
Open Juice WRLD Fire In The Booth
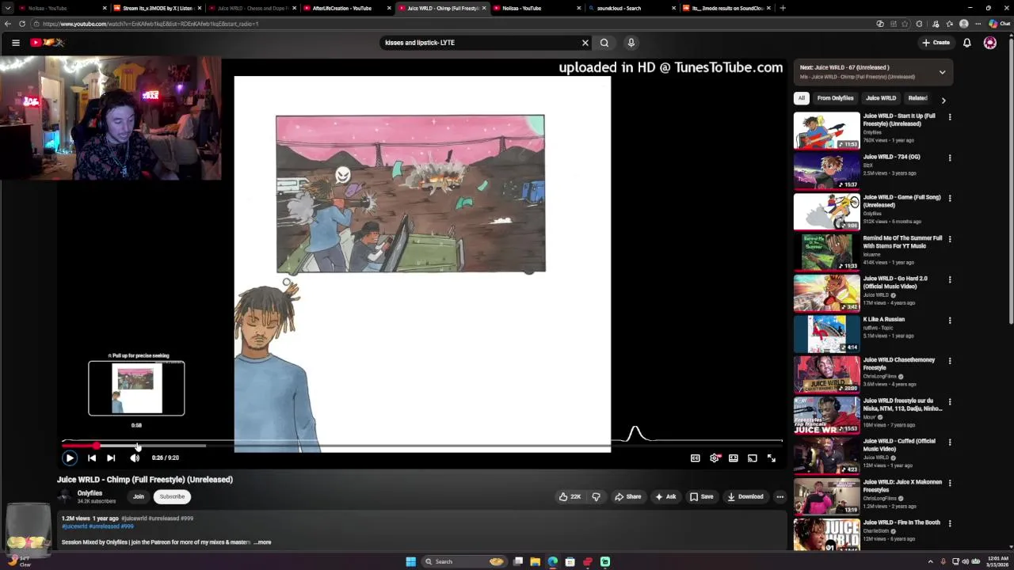coord(900,522)
